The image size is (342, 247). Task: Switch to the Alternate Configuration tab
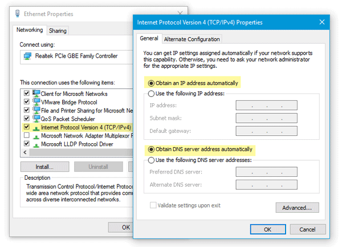click(x=192, y=39)
